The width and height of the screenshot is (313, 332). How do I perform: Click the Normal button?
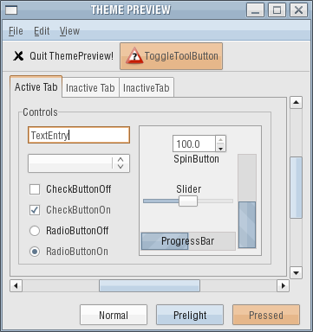(x=114, y=315)
